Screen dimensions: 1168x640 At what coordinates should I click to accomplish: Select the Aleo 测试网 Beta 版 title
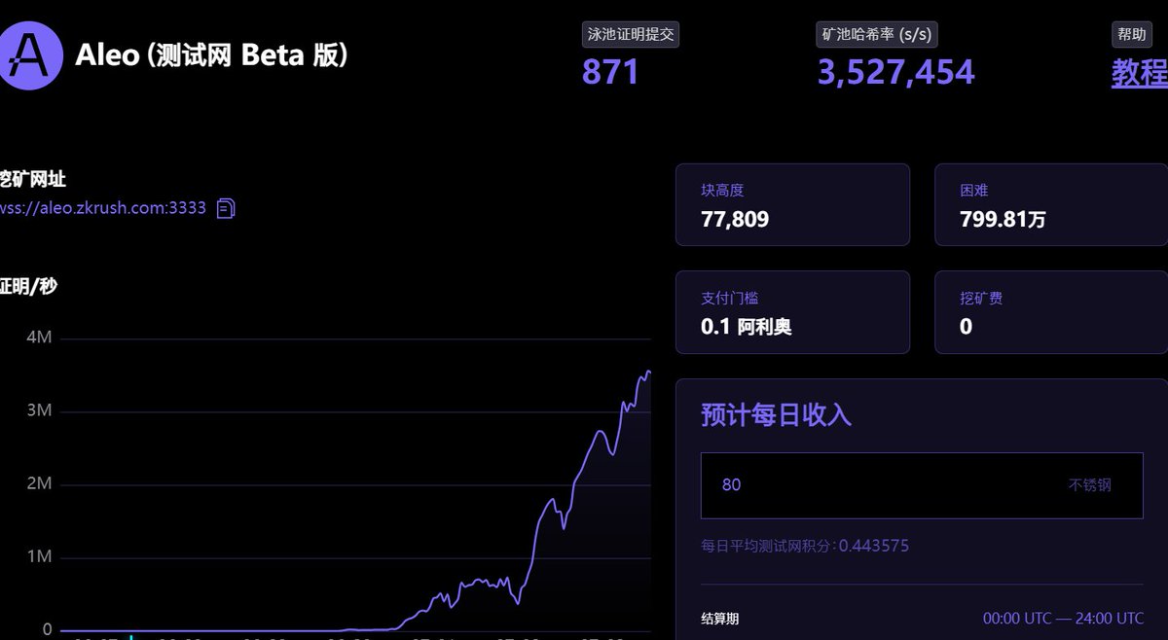(212, 55)
